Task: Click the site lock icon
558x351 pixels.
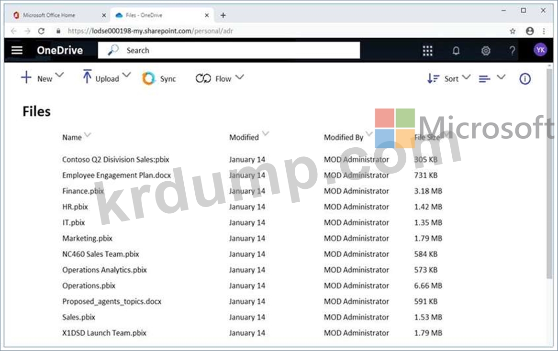Action: tap(58, 31)
